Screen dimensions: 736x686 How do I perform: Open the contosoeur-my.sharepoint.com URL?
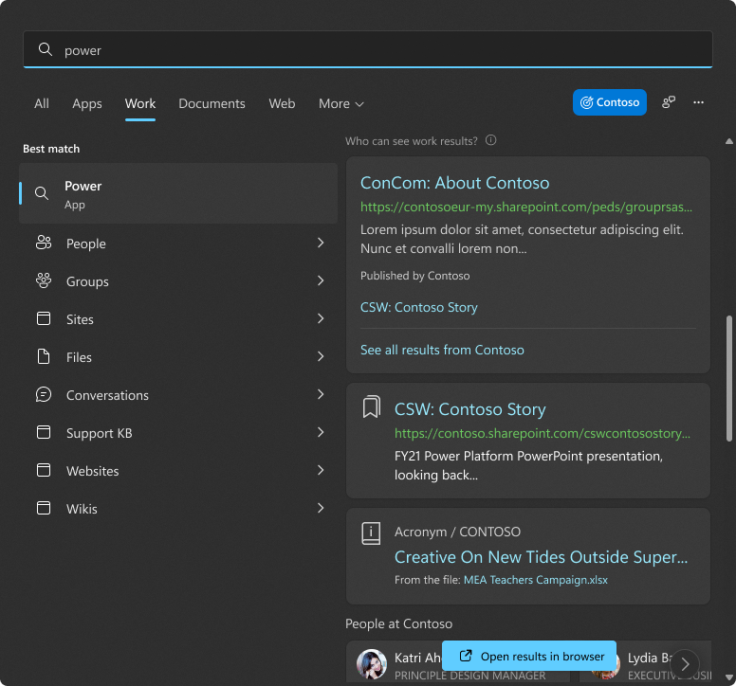click(526, 207)
